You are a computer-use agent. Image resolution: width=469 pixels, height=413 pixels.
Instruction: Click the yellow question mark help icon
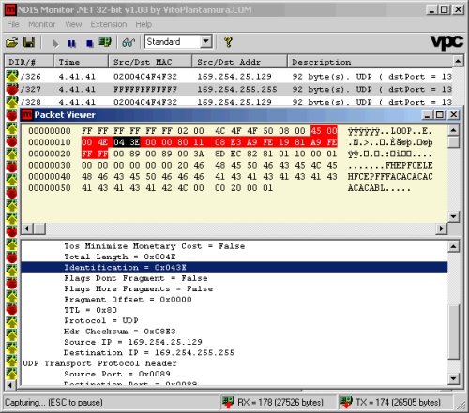[x=228, y=42]
